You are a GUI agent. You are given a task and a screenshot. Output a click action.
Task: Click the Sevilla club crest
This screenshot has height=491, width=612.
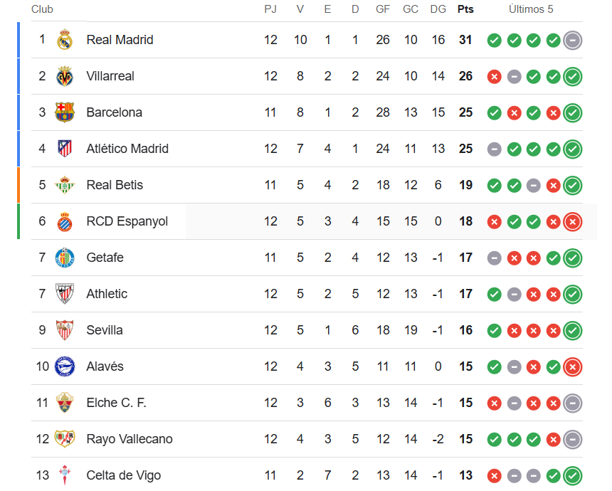tap(65, 330)
